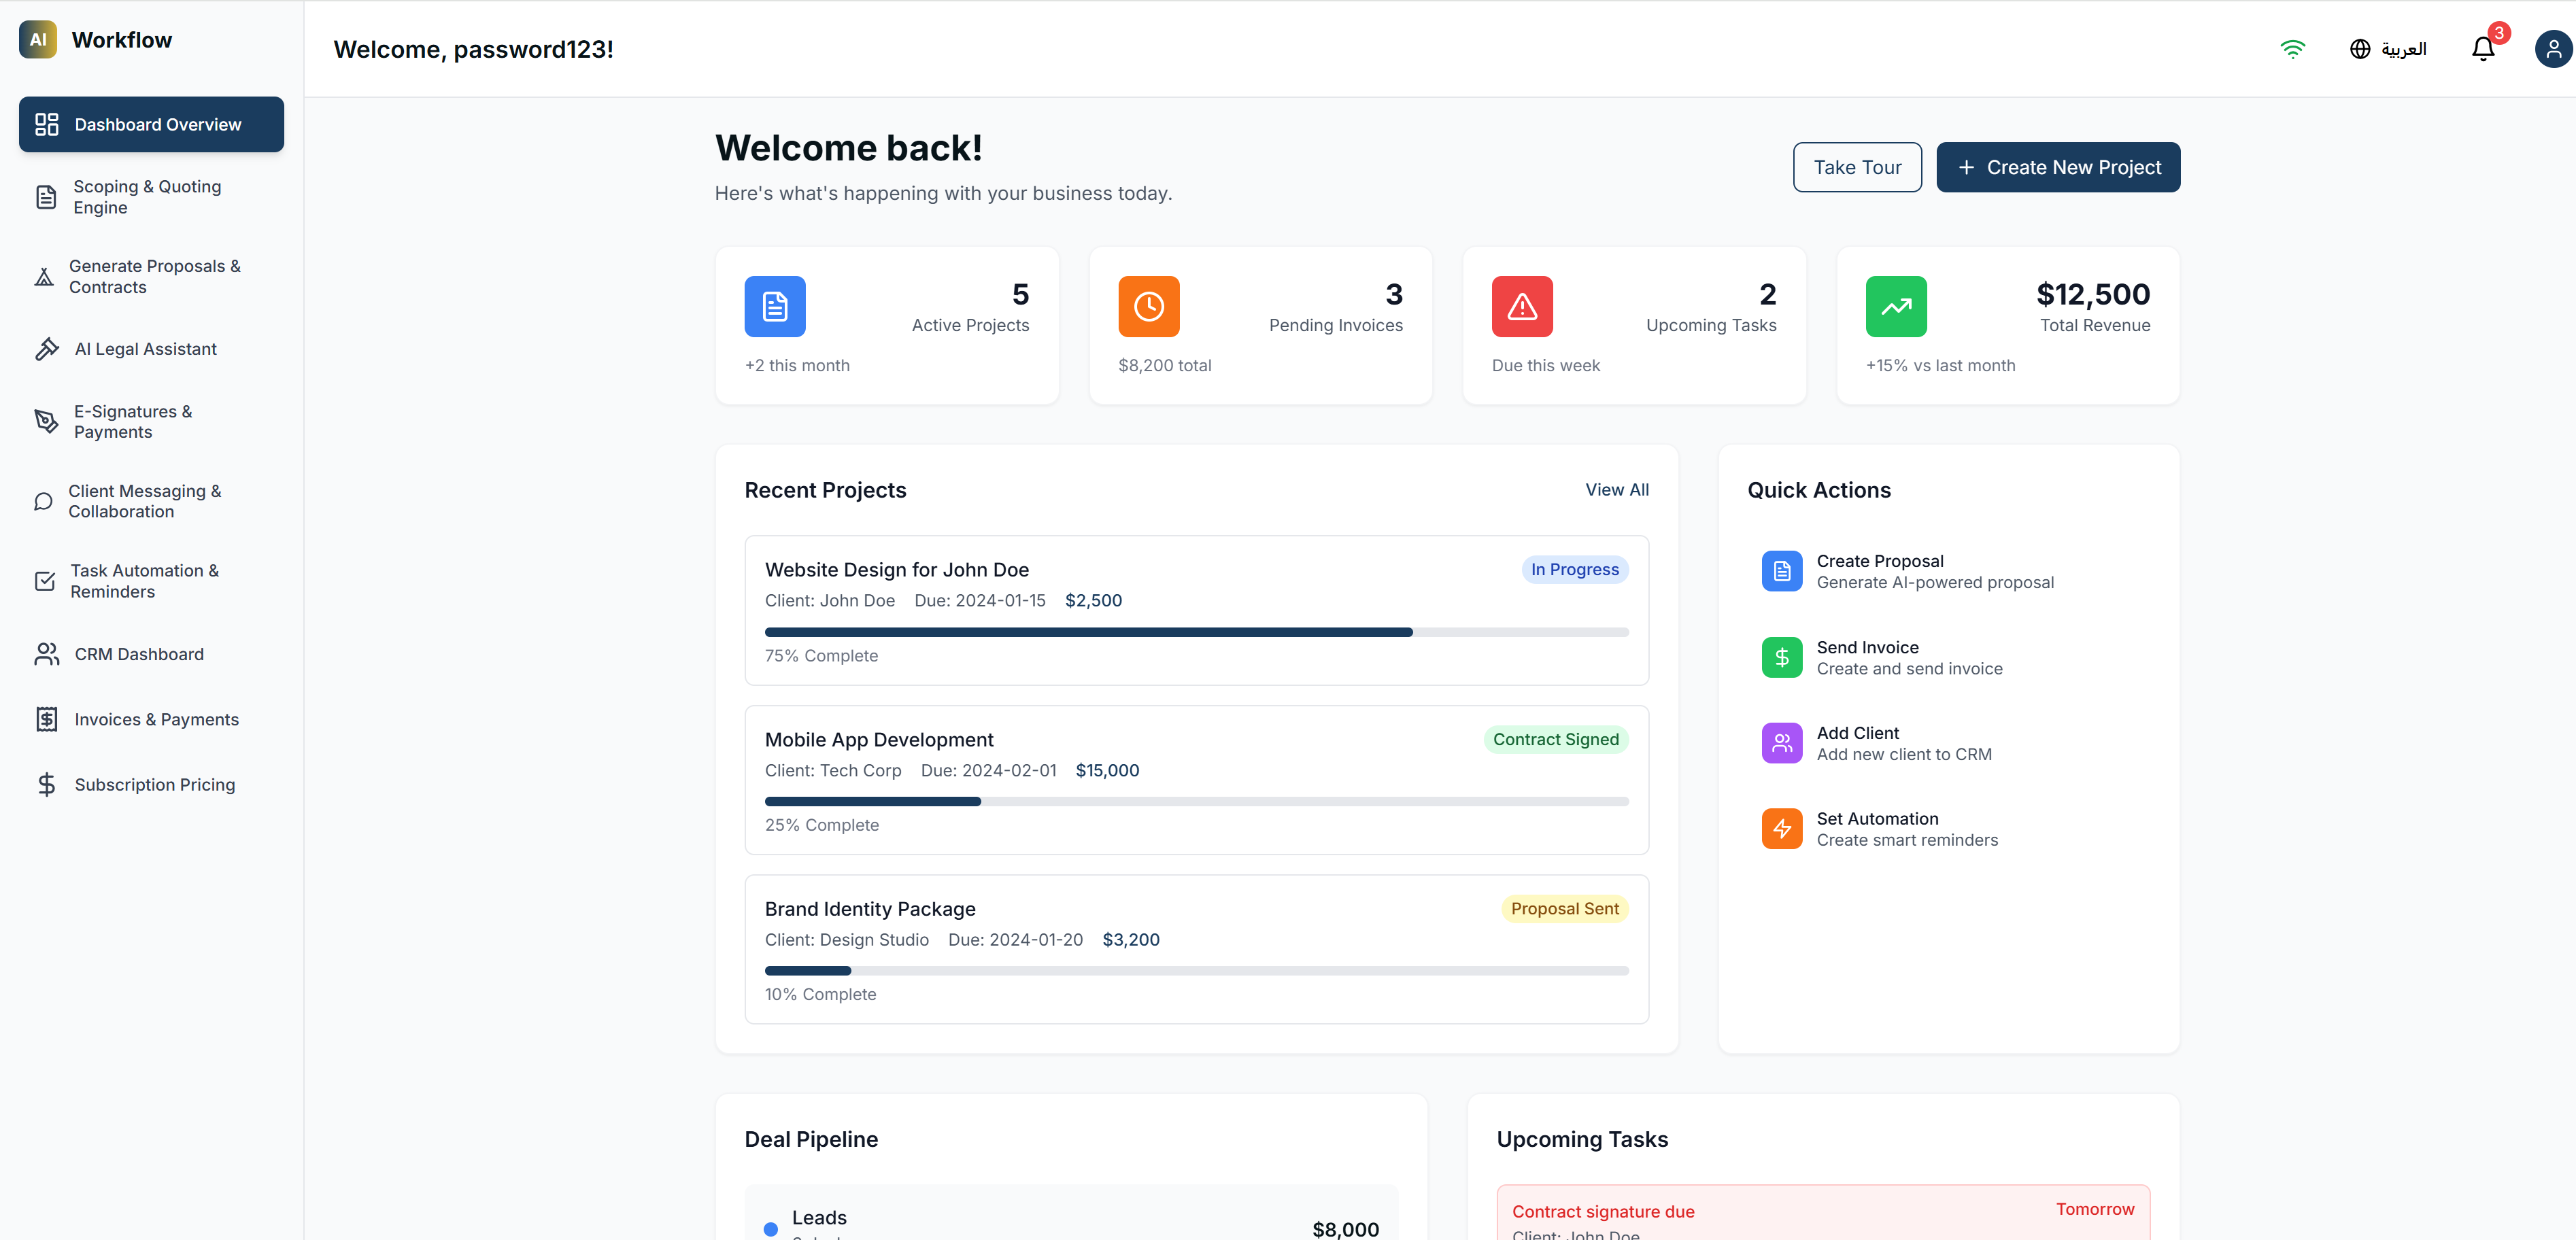
Task: Switch language to العربية
Action: [x=2403, y=49]
